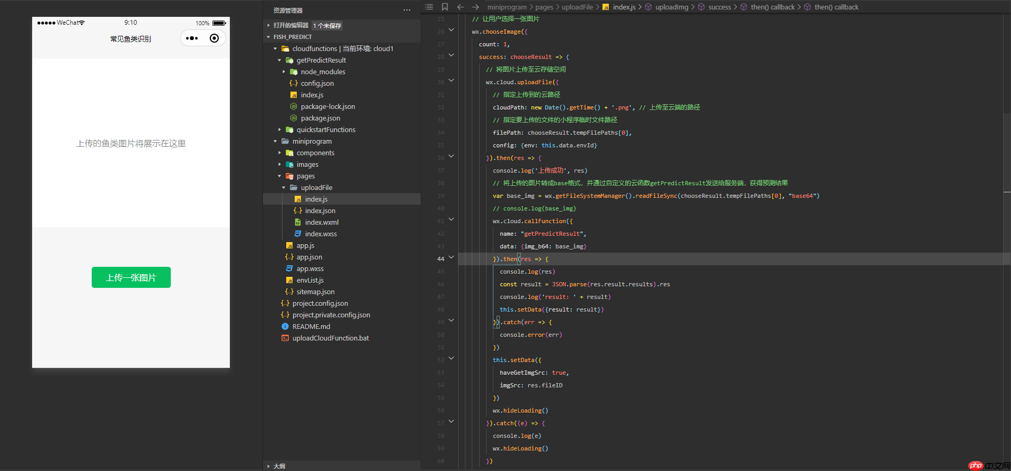Image resolution: width=1011 pixels, height=471 pixels.
Task: Expand the 大纲 outline panel
Action: coord(279,466)
